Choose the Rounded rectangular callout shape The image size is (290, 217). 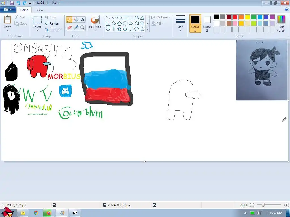(131, 29)
